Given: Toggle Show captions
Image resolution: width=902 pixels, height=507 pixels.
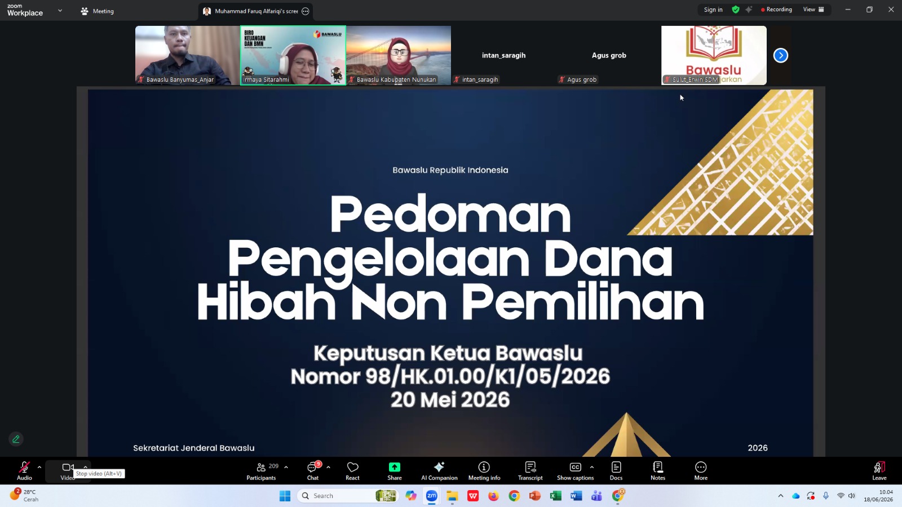Looking at the screenshot, I should 575,471.
